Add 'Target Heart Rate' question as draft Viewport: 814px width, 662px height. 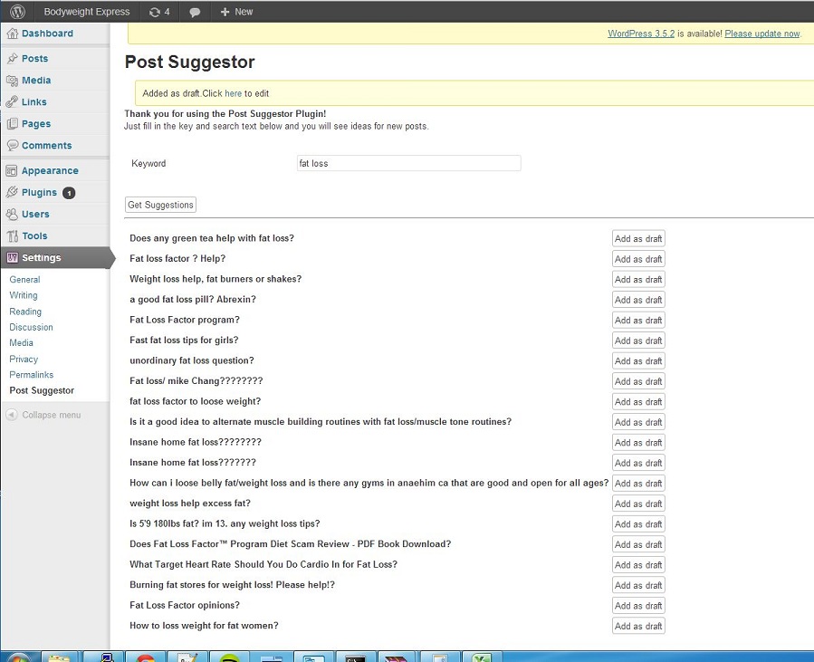point(638,565)
